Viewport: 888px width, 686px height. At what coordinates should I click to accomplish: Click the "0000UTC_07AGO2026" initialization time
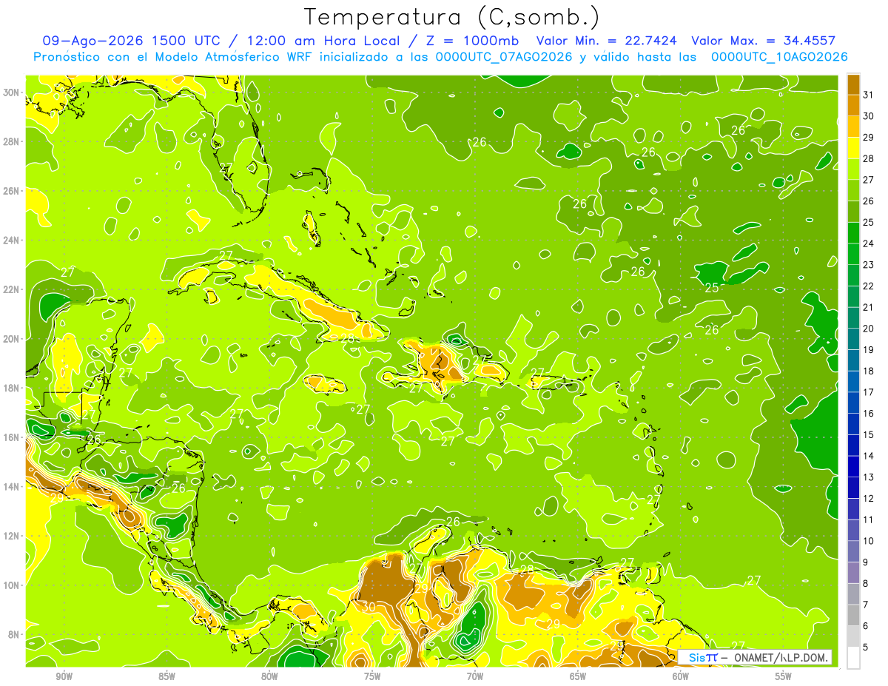pos(503,56)
